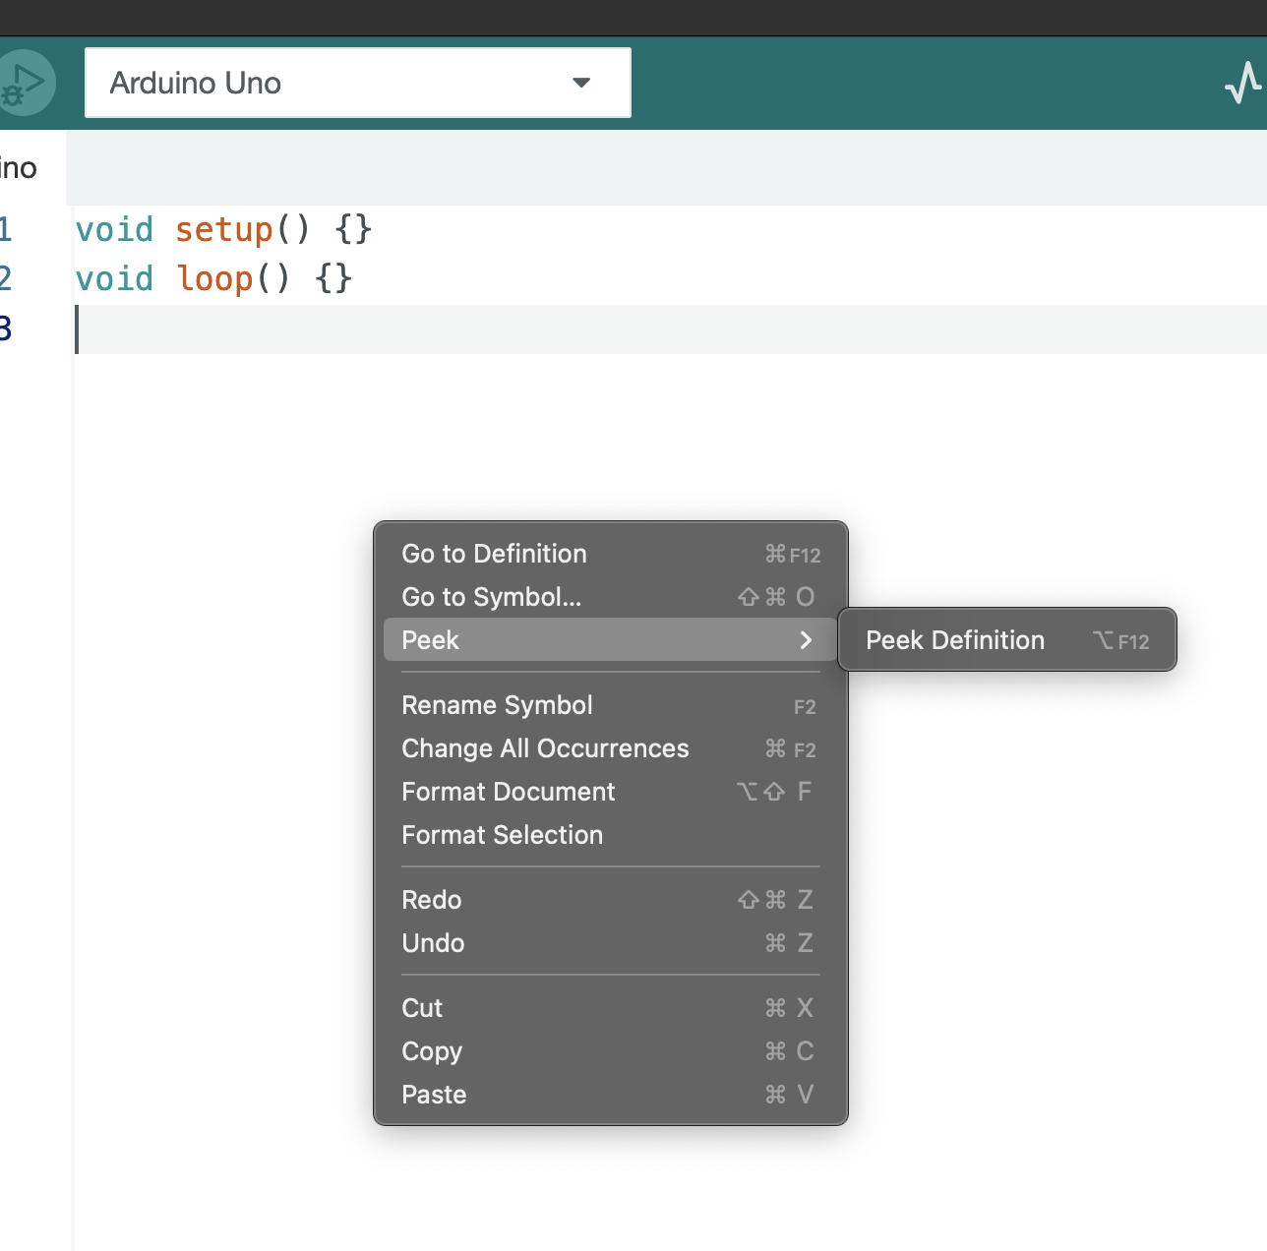Click the void keyword on line 2

115,278
